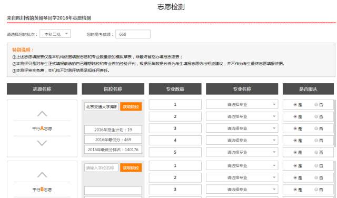Select 否 radio for A志愿 major 1
The width and height of the screenshot is (337, 198).
click(x=316, y=105)
